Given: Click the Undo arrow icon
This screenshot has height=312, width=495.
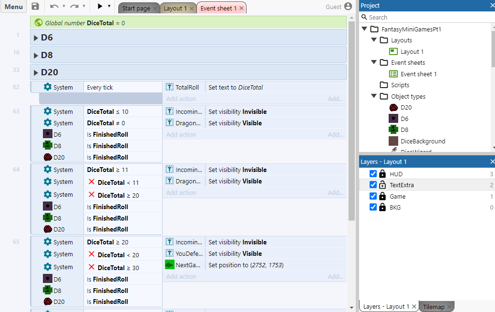Looking at the screenshot, I should coord(54,7).
